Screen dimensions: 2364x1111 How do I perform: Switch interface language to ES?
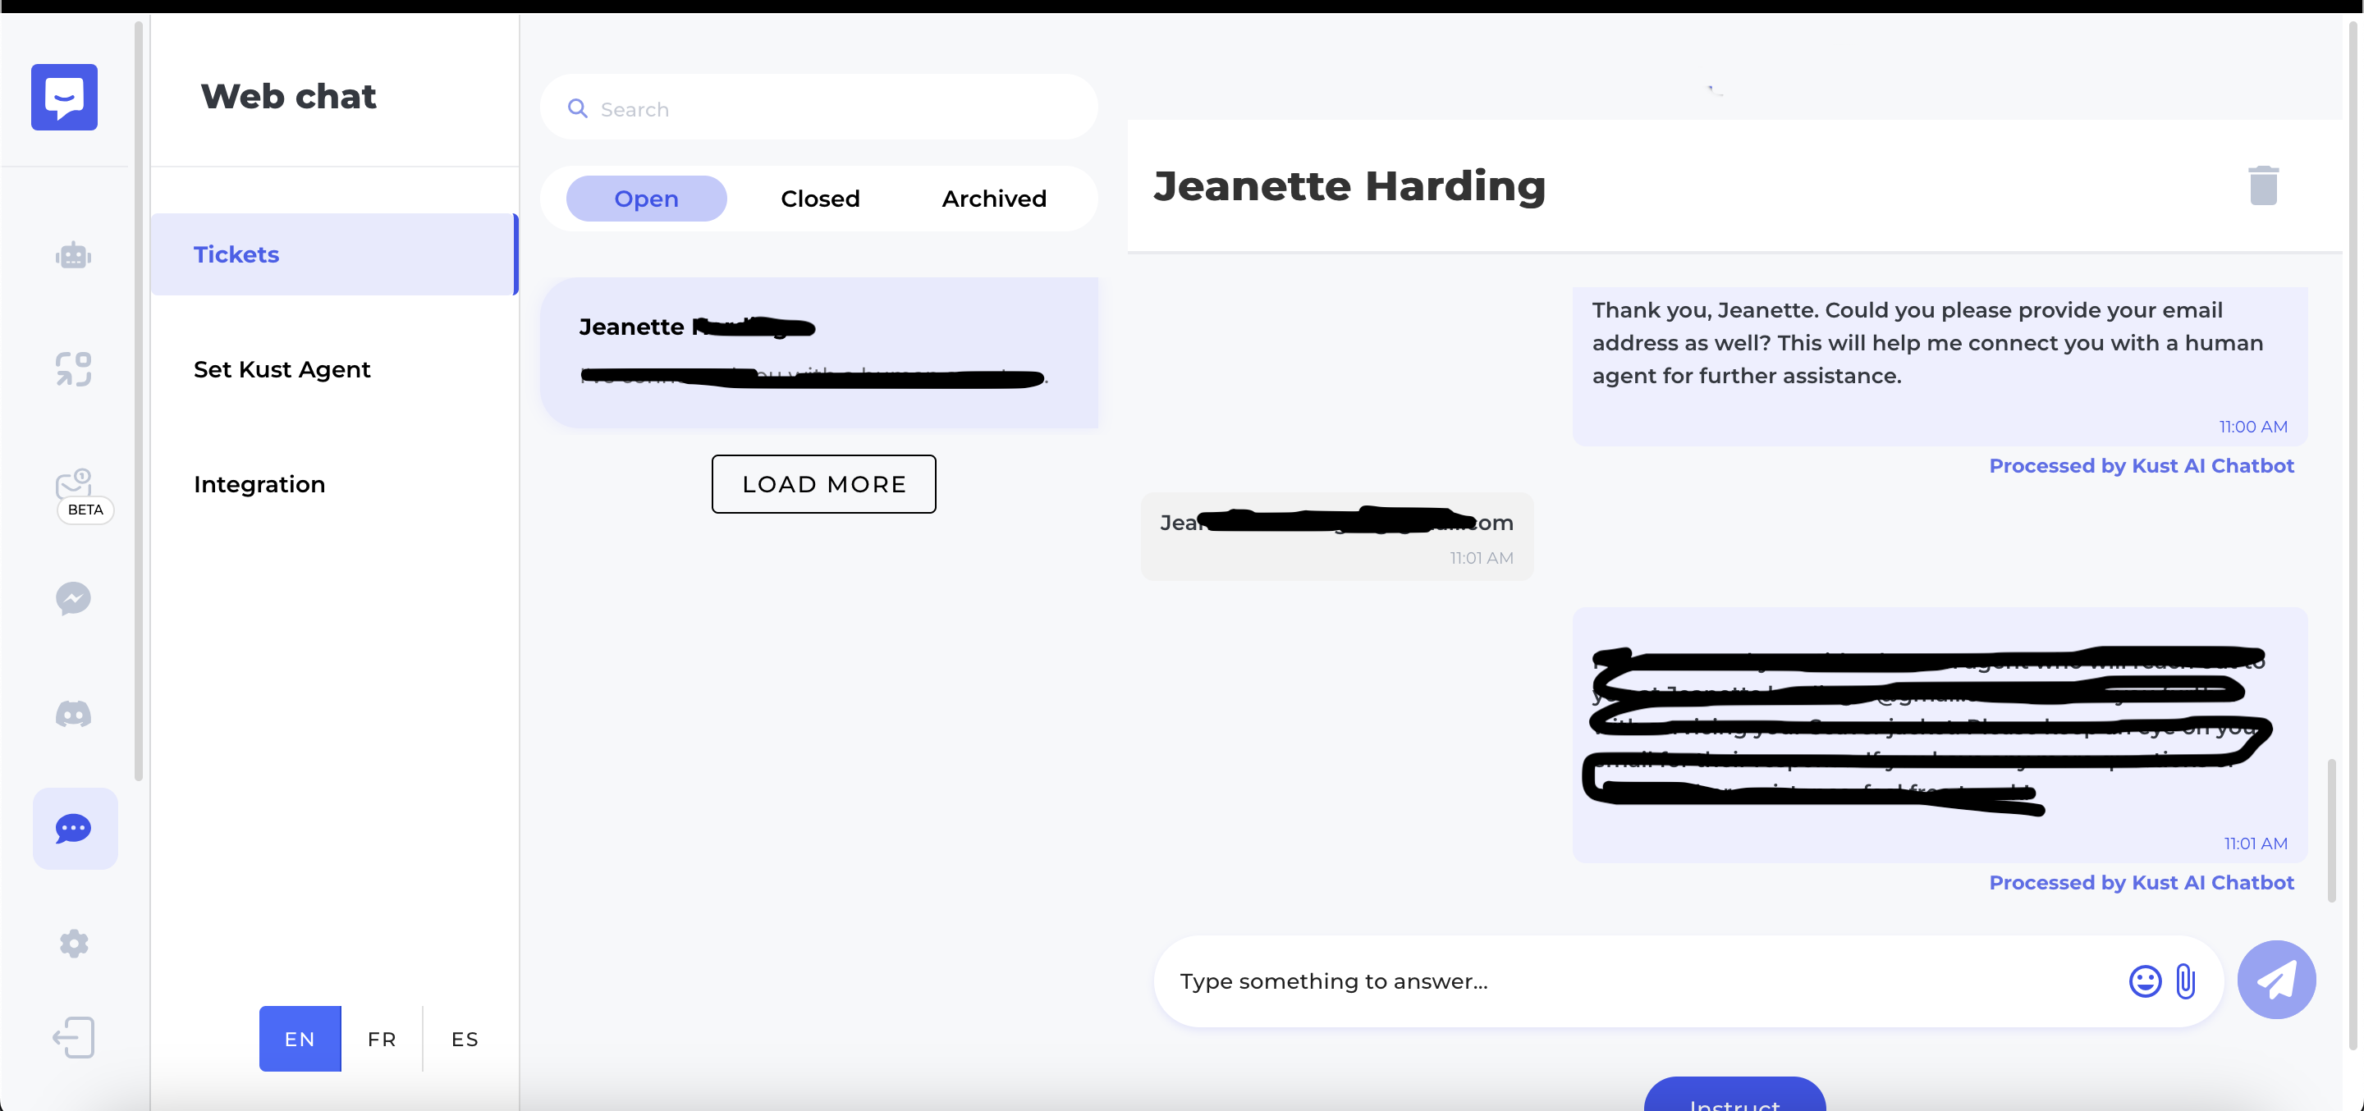464,1039
